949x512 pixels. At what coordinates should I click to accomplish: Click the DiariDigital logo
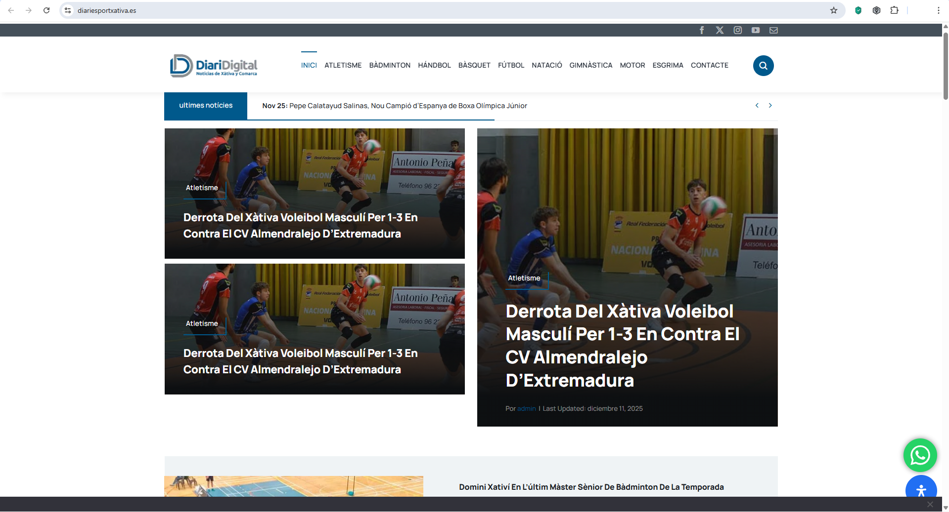point(214,66)
